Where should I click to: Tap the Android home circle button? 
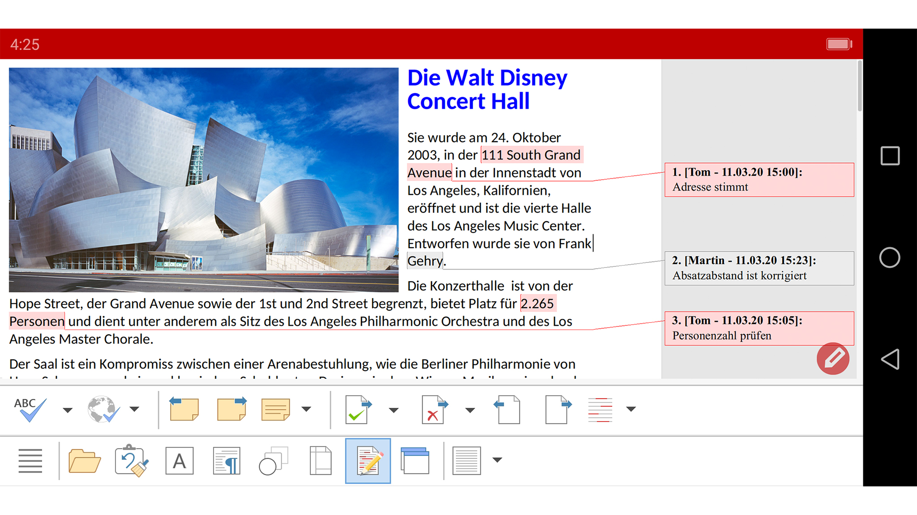click(890, 257)
